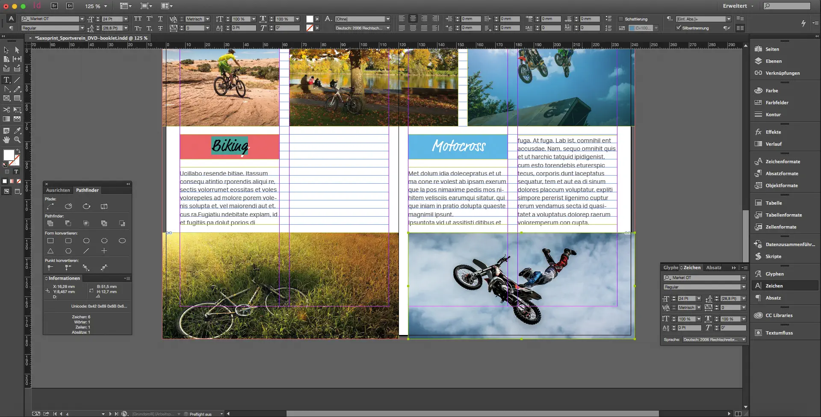Open the Ebenen panel
821x417 pixels.
(773, 61)
